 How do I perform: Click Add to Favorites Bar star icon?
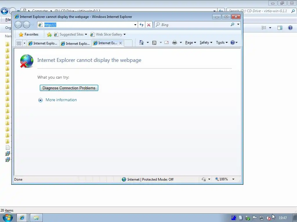(49, 34)
